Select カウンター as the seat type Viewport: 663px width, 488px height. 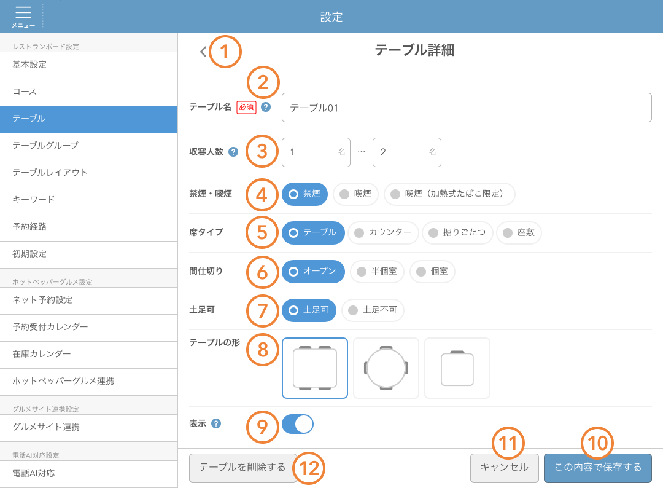pyautogui.click(x=383, y=233)
